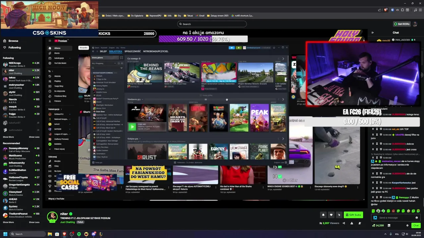Open Spotify from the Windows taskbar

click(79, 234)
